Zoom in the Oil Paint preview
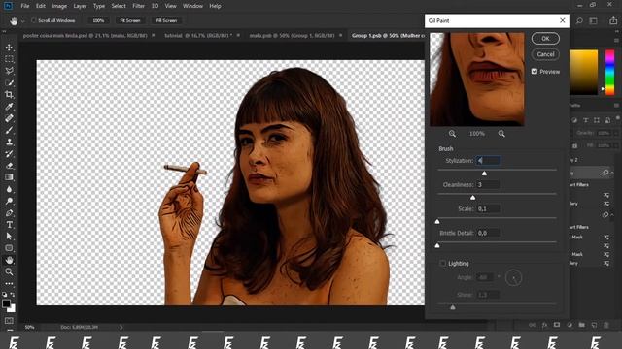 (501, 134)
